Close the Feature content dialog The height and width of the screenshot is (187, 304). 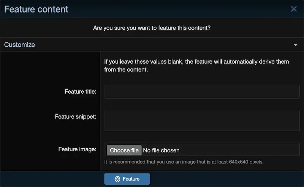click(294, 9)
